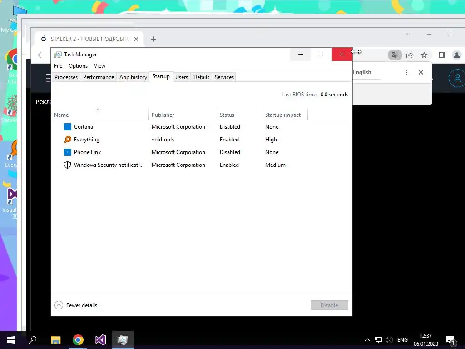
Task: Click the Windows Security shield icon
Action: [x=68, y=165]
